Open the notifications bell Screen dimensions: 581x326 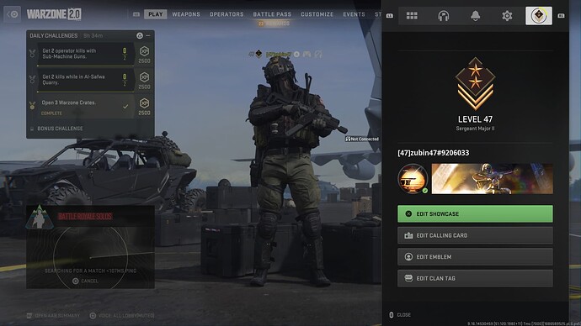[475, 15]
